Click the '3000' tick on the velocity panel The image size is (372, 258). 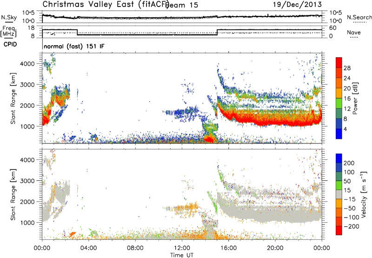click(x=27, y=181)
